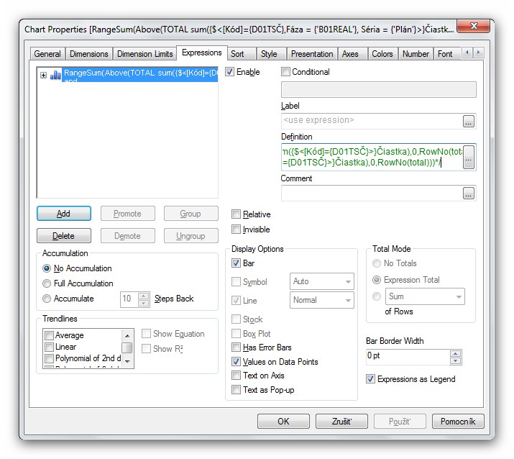The image size is (514, 459).
Task: Click into the Label input field
Action: (372, 121)
